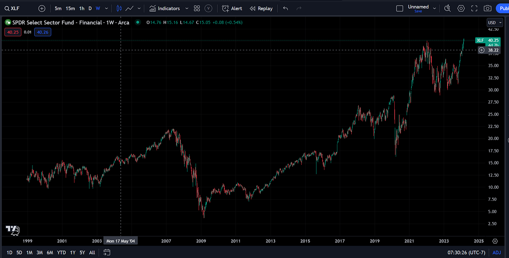
Task: Click the green market status dot
Action: coord(138,22)
